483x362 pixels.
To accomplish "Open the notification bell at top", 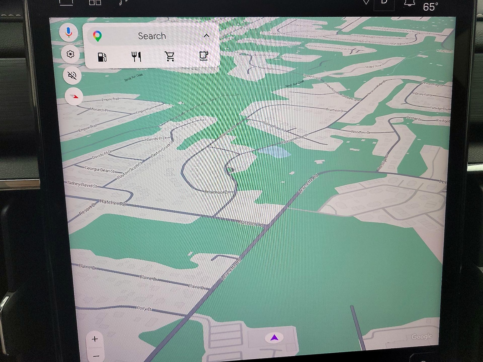I will (409, 4).
